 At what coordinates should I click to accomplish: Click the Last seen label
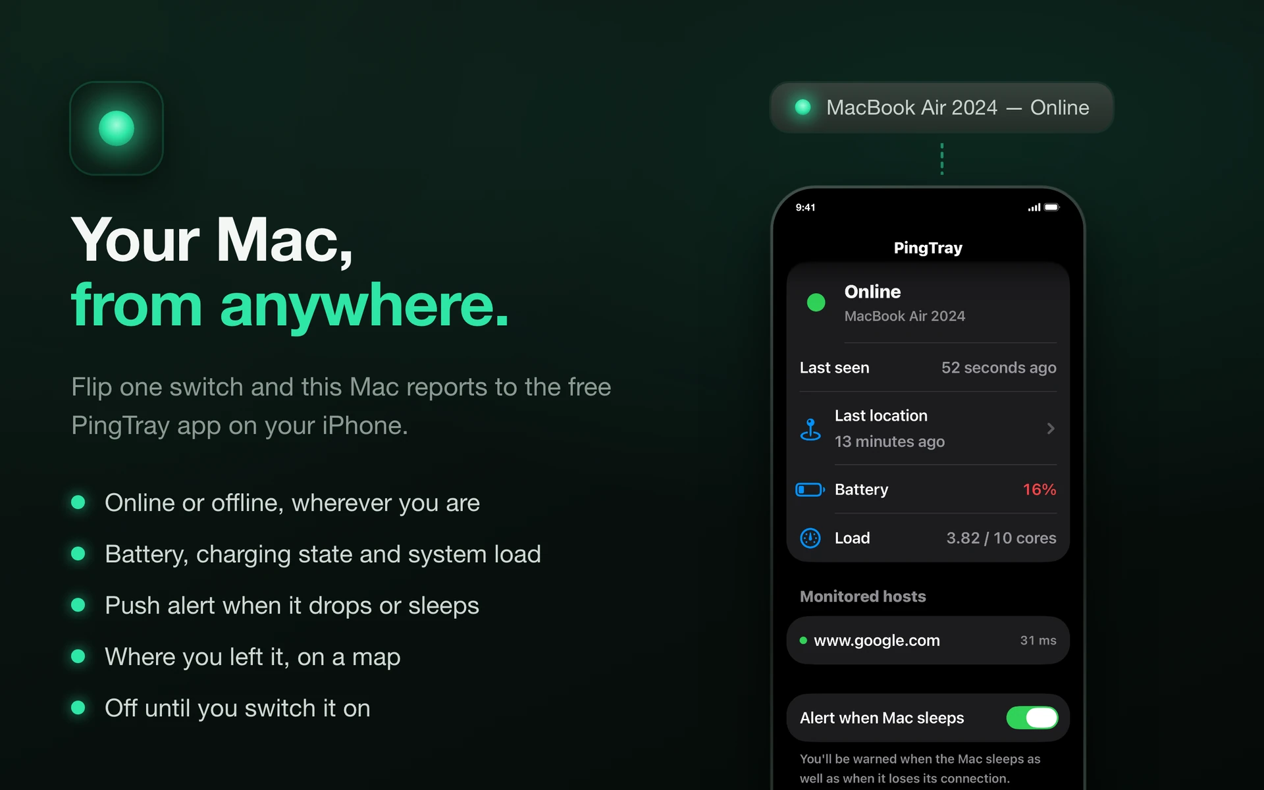[834, 368]
